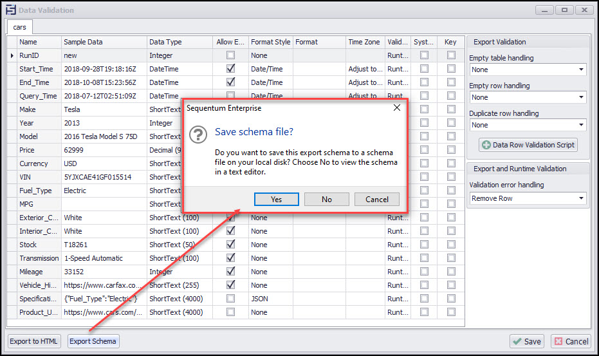This screenshot has width=599, height=356.
Task: Click the Export Schema button
Action: pyautogui.click(x=93, y=341)
